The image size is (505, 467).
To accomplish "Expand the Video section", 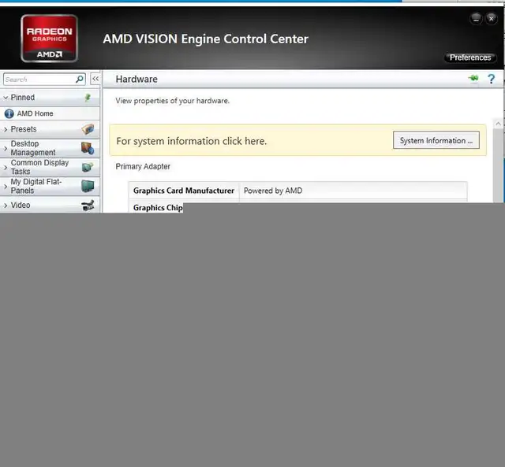I will (6, 205).
